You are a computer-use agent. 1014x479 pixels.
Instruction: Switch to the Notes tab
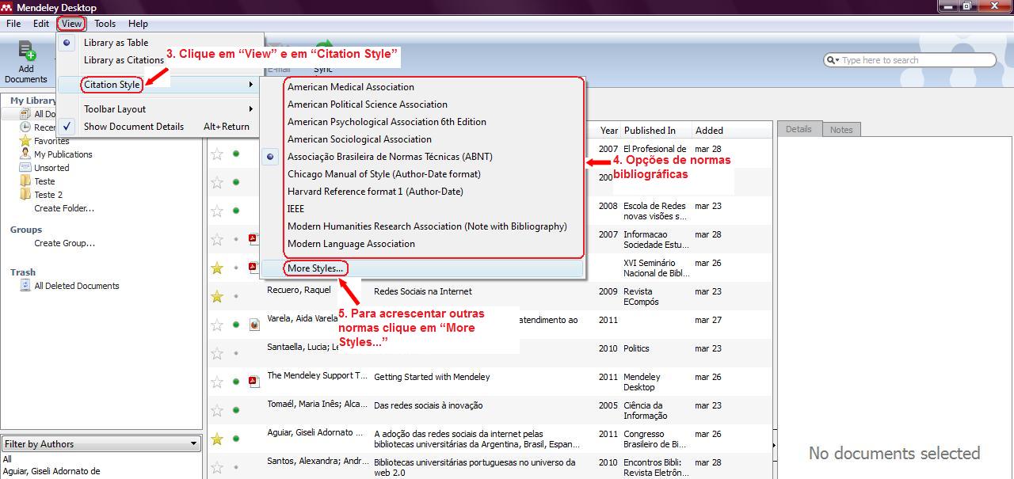pyautogui.click(x=841, y=130)
